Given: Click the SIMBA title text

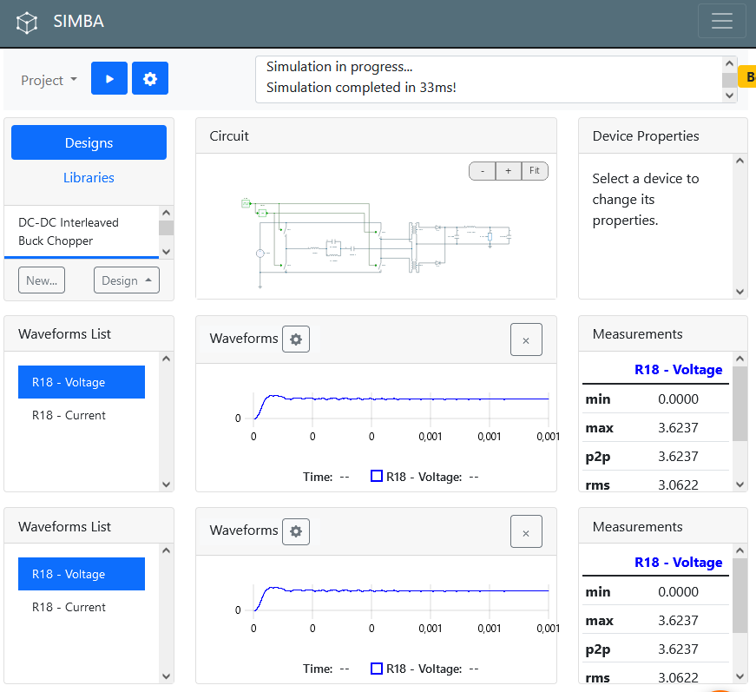Looking at the screenshot, I should (x=79, y=21).
